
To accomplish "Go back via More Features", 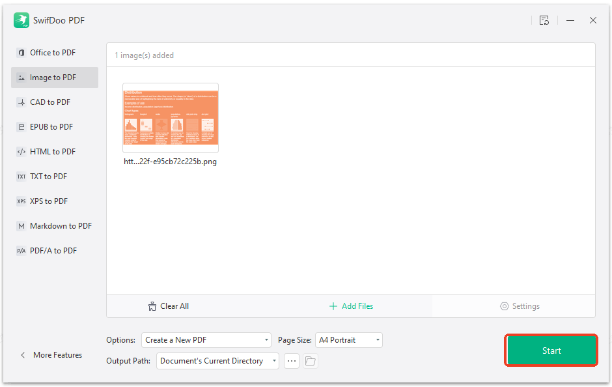I will pyautogui.click(x=51, y=354).
